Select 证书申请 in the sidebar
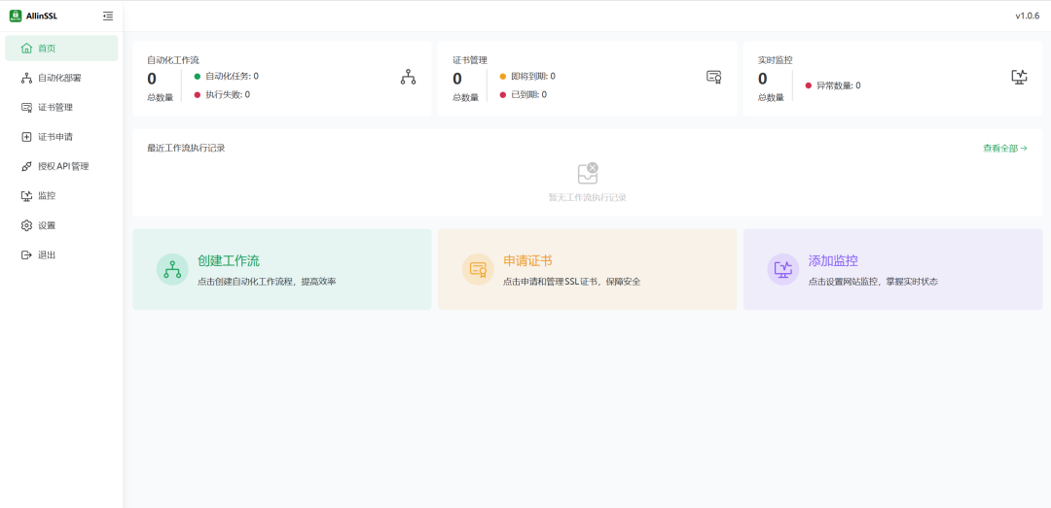Screen dimensions: 1051x508 (61, 137)
